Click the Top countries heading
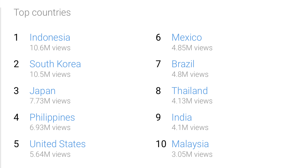This screenshot has width=283, height=168. coord(42,13)
